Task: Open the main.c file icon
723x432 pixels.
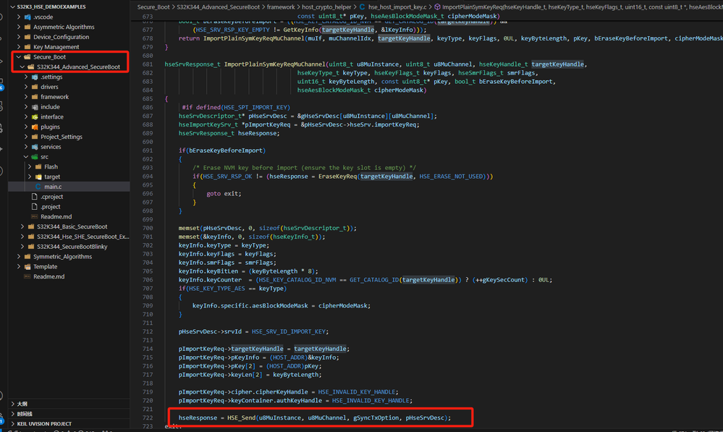Action: coord(38,187)
